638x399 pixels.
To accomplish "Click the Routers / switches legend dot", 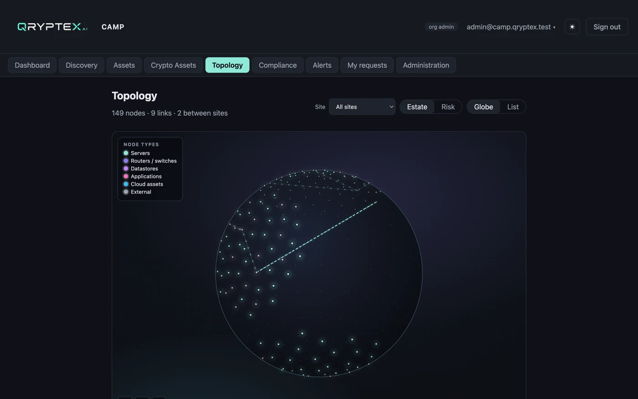I will 126,161.
